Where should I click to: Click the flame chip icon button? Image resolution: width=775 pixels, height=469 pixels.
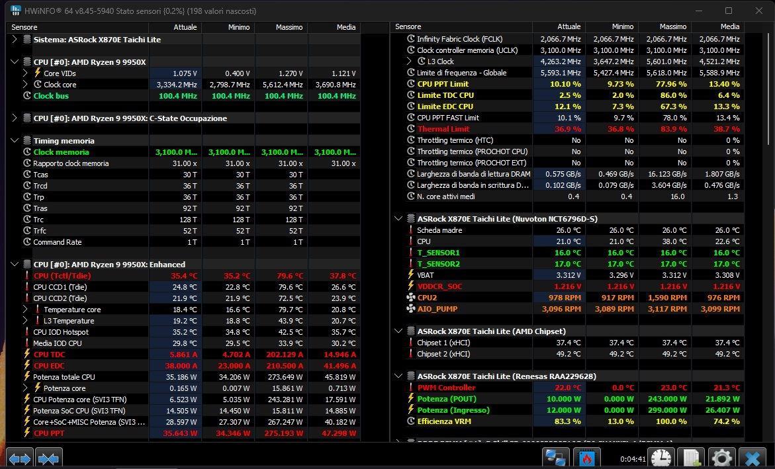586,458
